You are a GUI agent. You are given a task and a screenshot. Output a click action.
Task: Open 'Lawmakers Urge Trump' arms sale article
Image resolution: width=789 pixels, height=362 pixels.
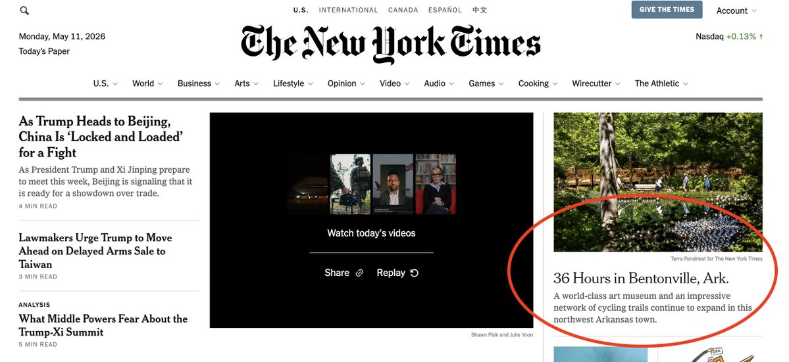tap(95, 251)
